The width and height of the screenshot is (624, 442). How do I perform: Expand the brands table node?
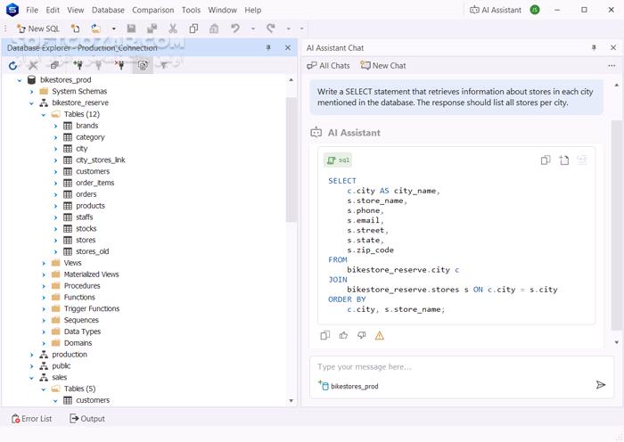pyautogui.click(x=55, y=127)
